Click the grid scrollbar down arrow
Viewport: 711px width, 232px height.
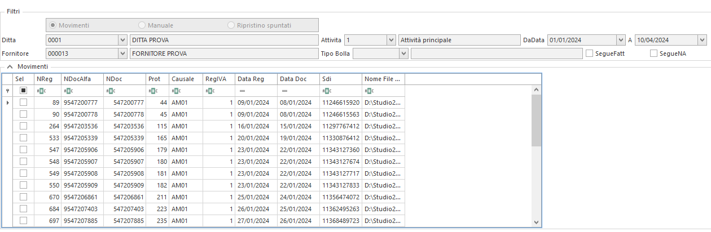coord(536,222)
